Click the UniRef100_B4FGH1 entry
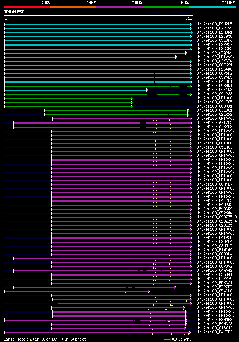This screenshot has width=239, height=342. tap(214, 81)
